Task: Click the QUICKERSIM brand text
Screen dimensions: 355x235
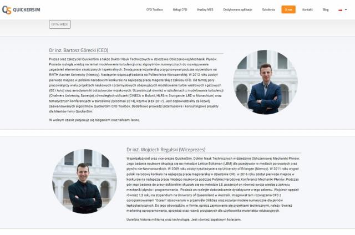Action: tap(27, 10)
